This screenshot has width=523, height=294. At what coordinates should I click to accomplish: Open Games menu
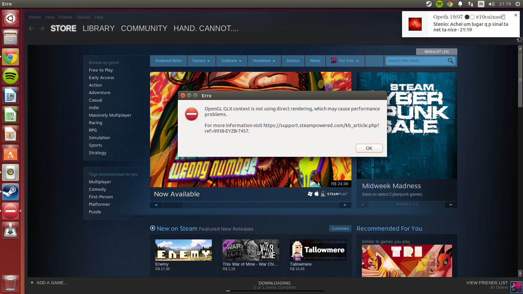click(83, 17)
